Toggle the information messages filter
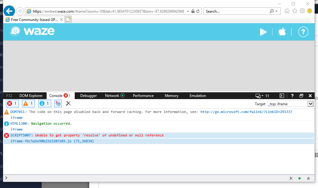Screen dimensions: 318x188 click(45, 103)
